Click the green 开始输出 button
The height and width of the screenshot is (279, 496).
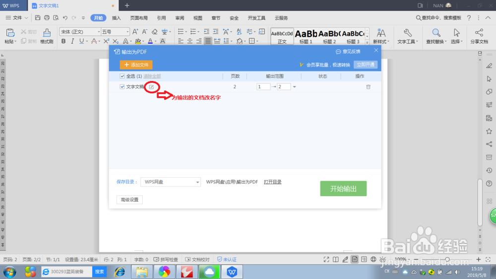343,189
